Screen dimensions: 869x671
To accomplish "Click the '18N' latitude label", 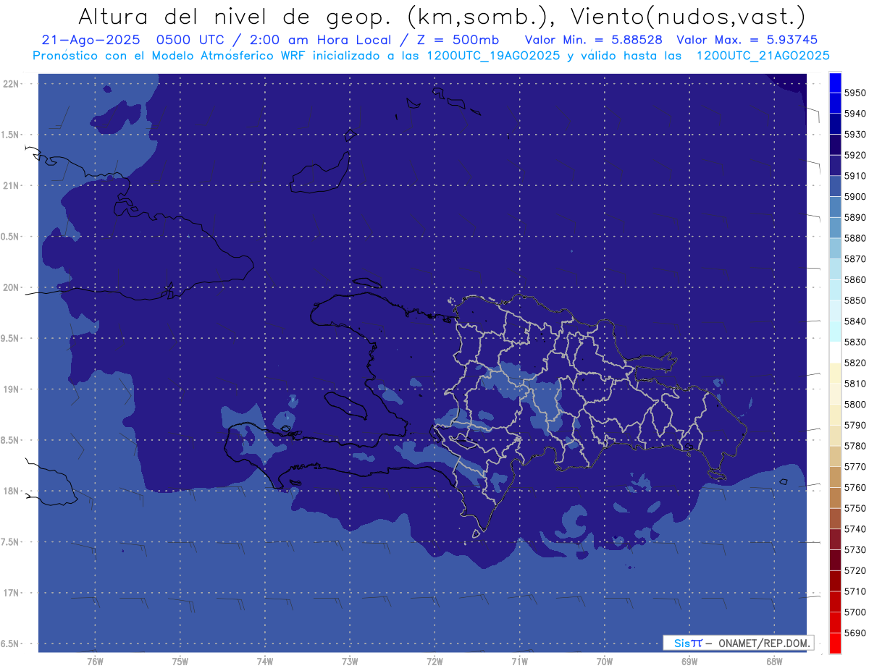I will [x=10, y=491].
